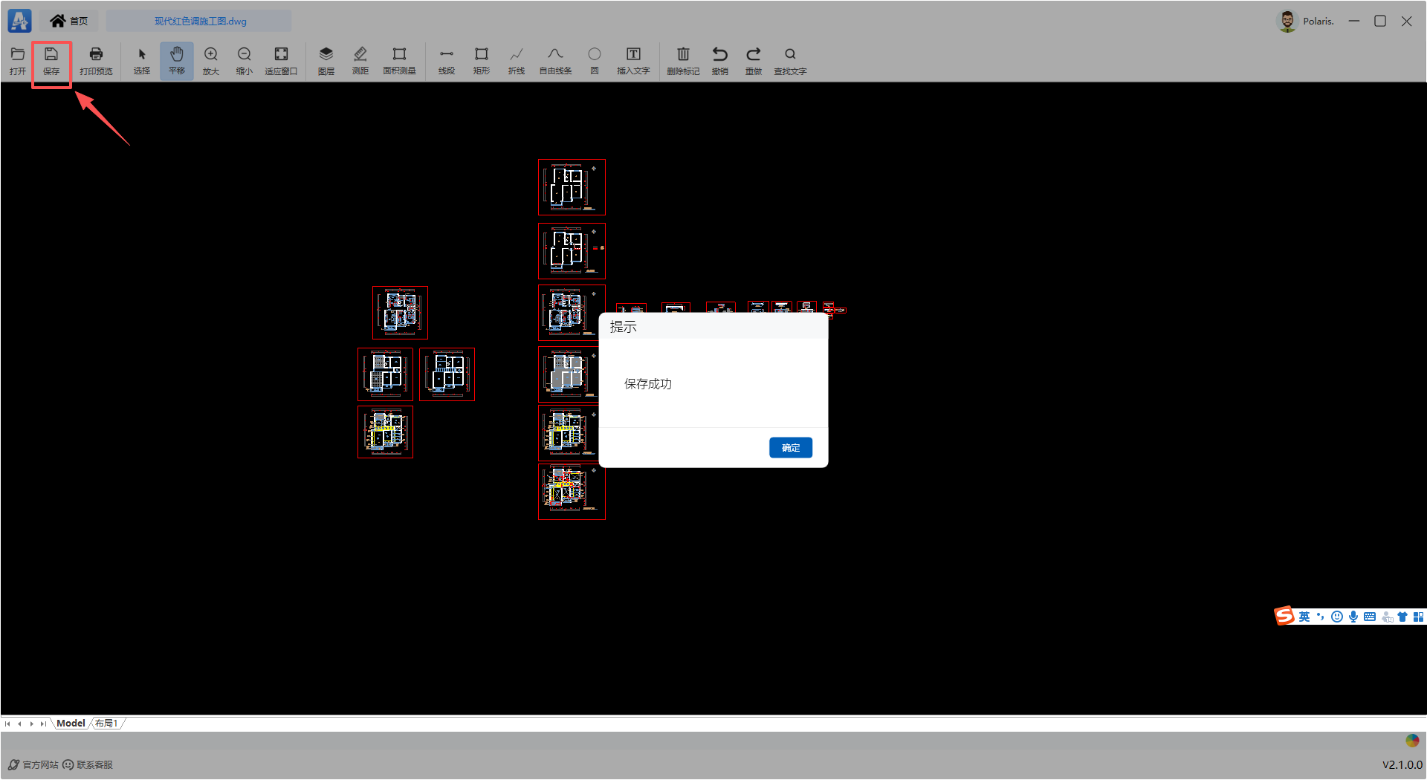Click the 插入文字 insert text tool

click(x=633, y=60)
